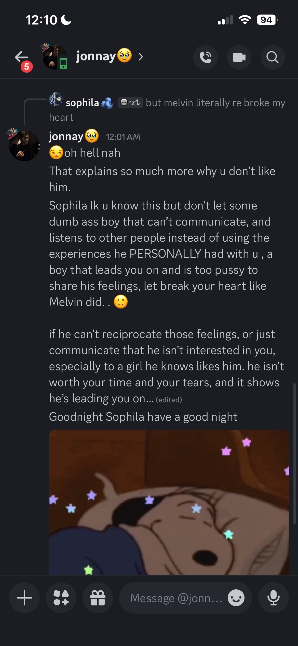This screenshot has height=646, width=298.
Task: Open the plus attachment button
Action: pos(24,598)
